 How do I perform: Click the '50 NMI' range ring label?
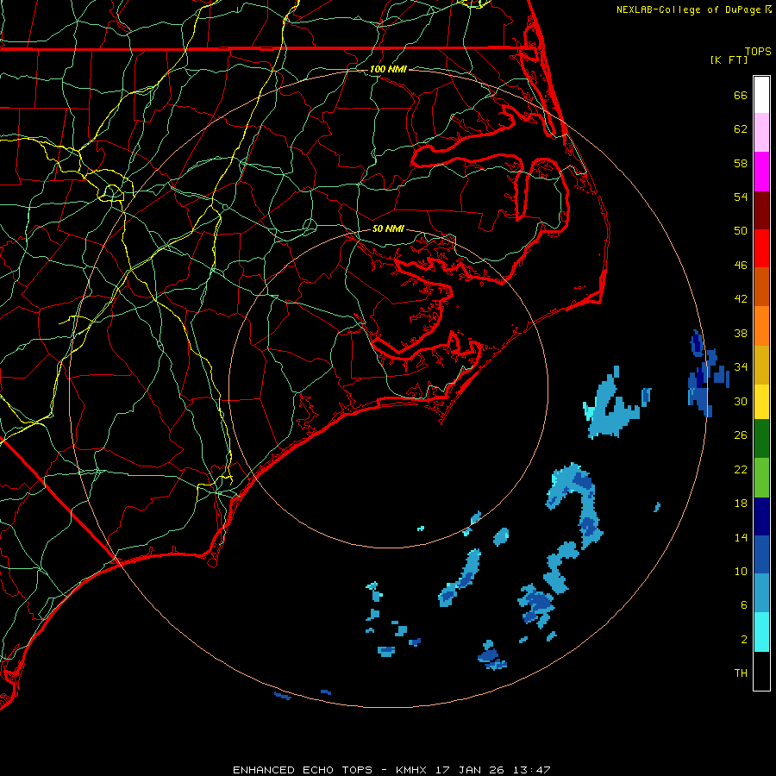pos(388,228)
